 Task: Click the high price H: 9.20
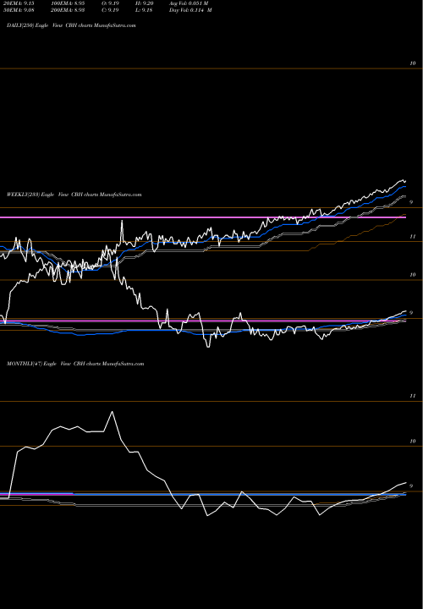point(146,3)
